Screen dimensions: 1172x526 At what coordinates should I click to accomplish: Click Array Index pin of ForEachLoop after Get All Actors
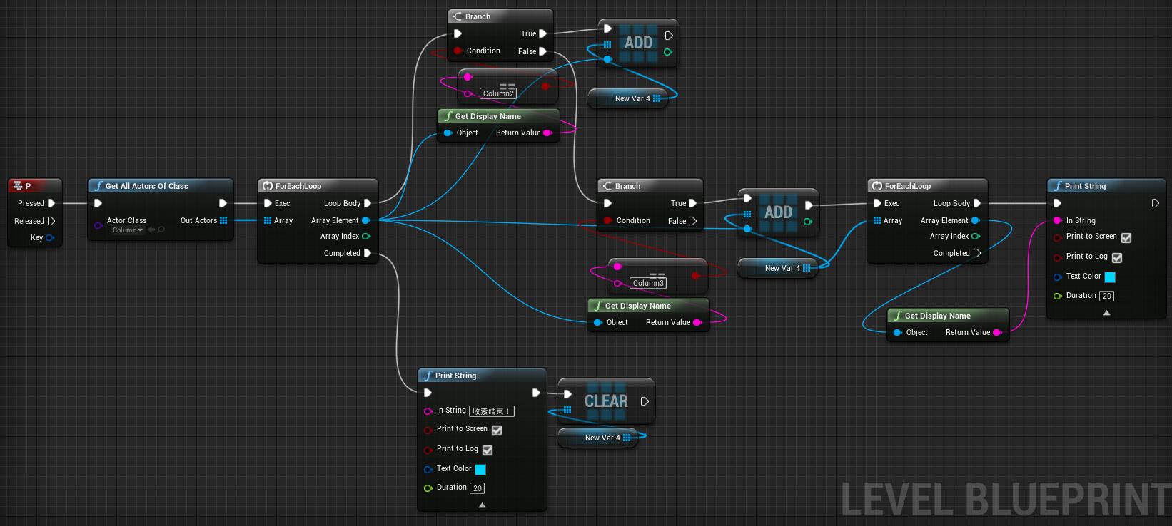point(366,236)
